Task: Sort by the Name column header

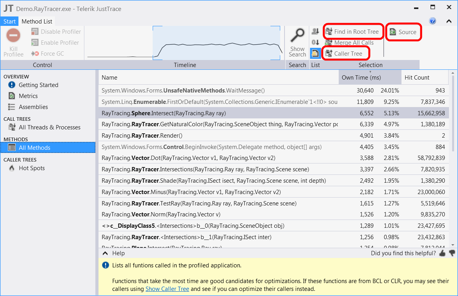Action: pos(219,77)
